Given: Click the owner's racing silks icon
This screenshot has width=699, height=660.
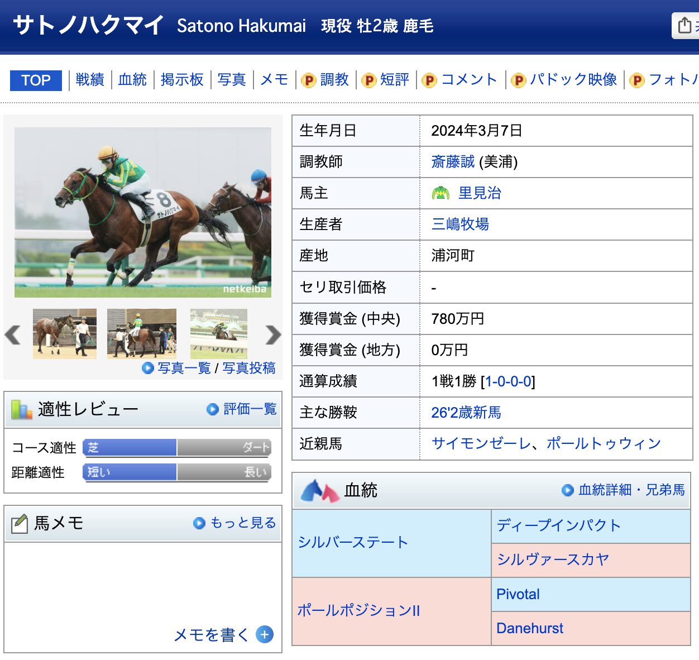Looking at the screenshot, I should coord(441,193).
